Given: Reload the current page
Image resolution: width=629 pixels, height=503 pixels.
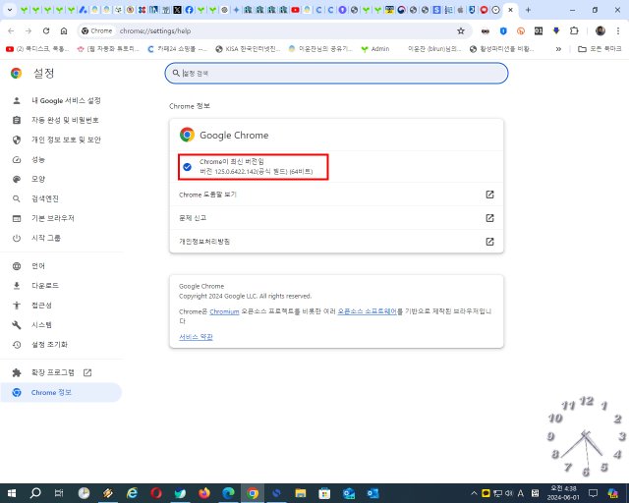Looking at the screenshot, I should tap(46, 30).
